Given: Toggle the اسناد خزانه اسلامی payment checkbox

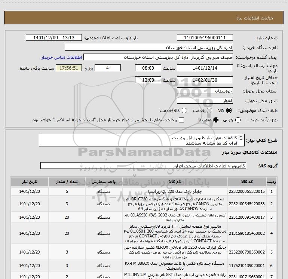Looking at the screenshot, I should 181,120.
